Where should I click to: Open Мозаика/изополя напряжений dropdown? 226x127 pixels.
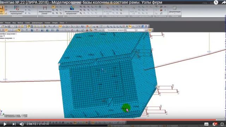[x=72, y=13]
